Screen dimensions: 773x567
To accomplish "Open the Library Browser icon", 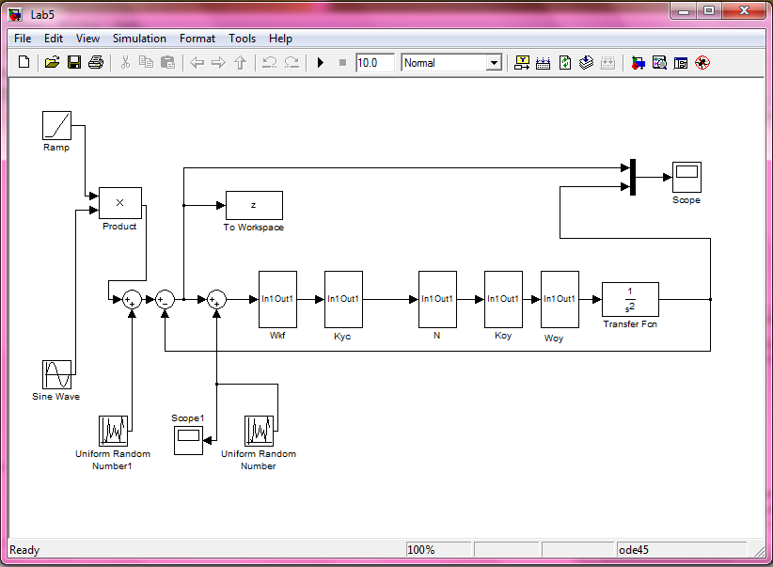I will [638, 63].
